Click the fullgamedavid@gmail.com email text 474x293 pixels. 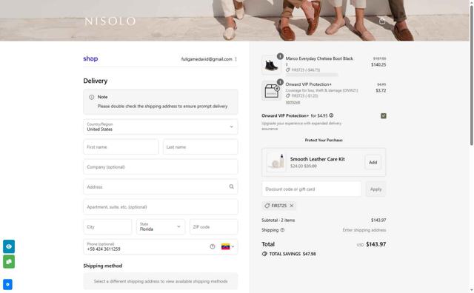pyautogui.click(x=207, y=59)
